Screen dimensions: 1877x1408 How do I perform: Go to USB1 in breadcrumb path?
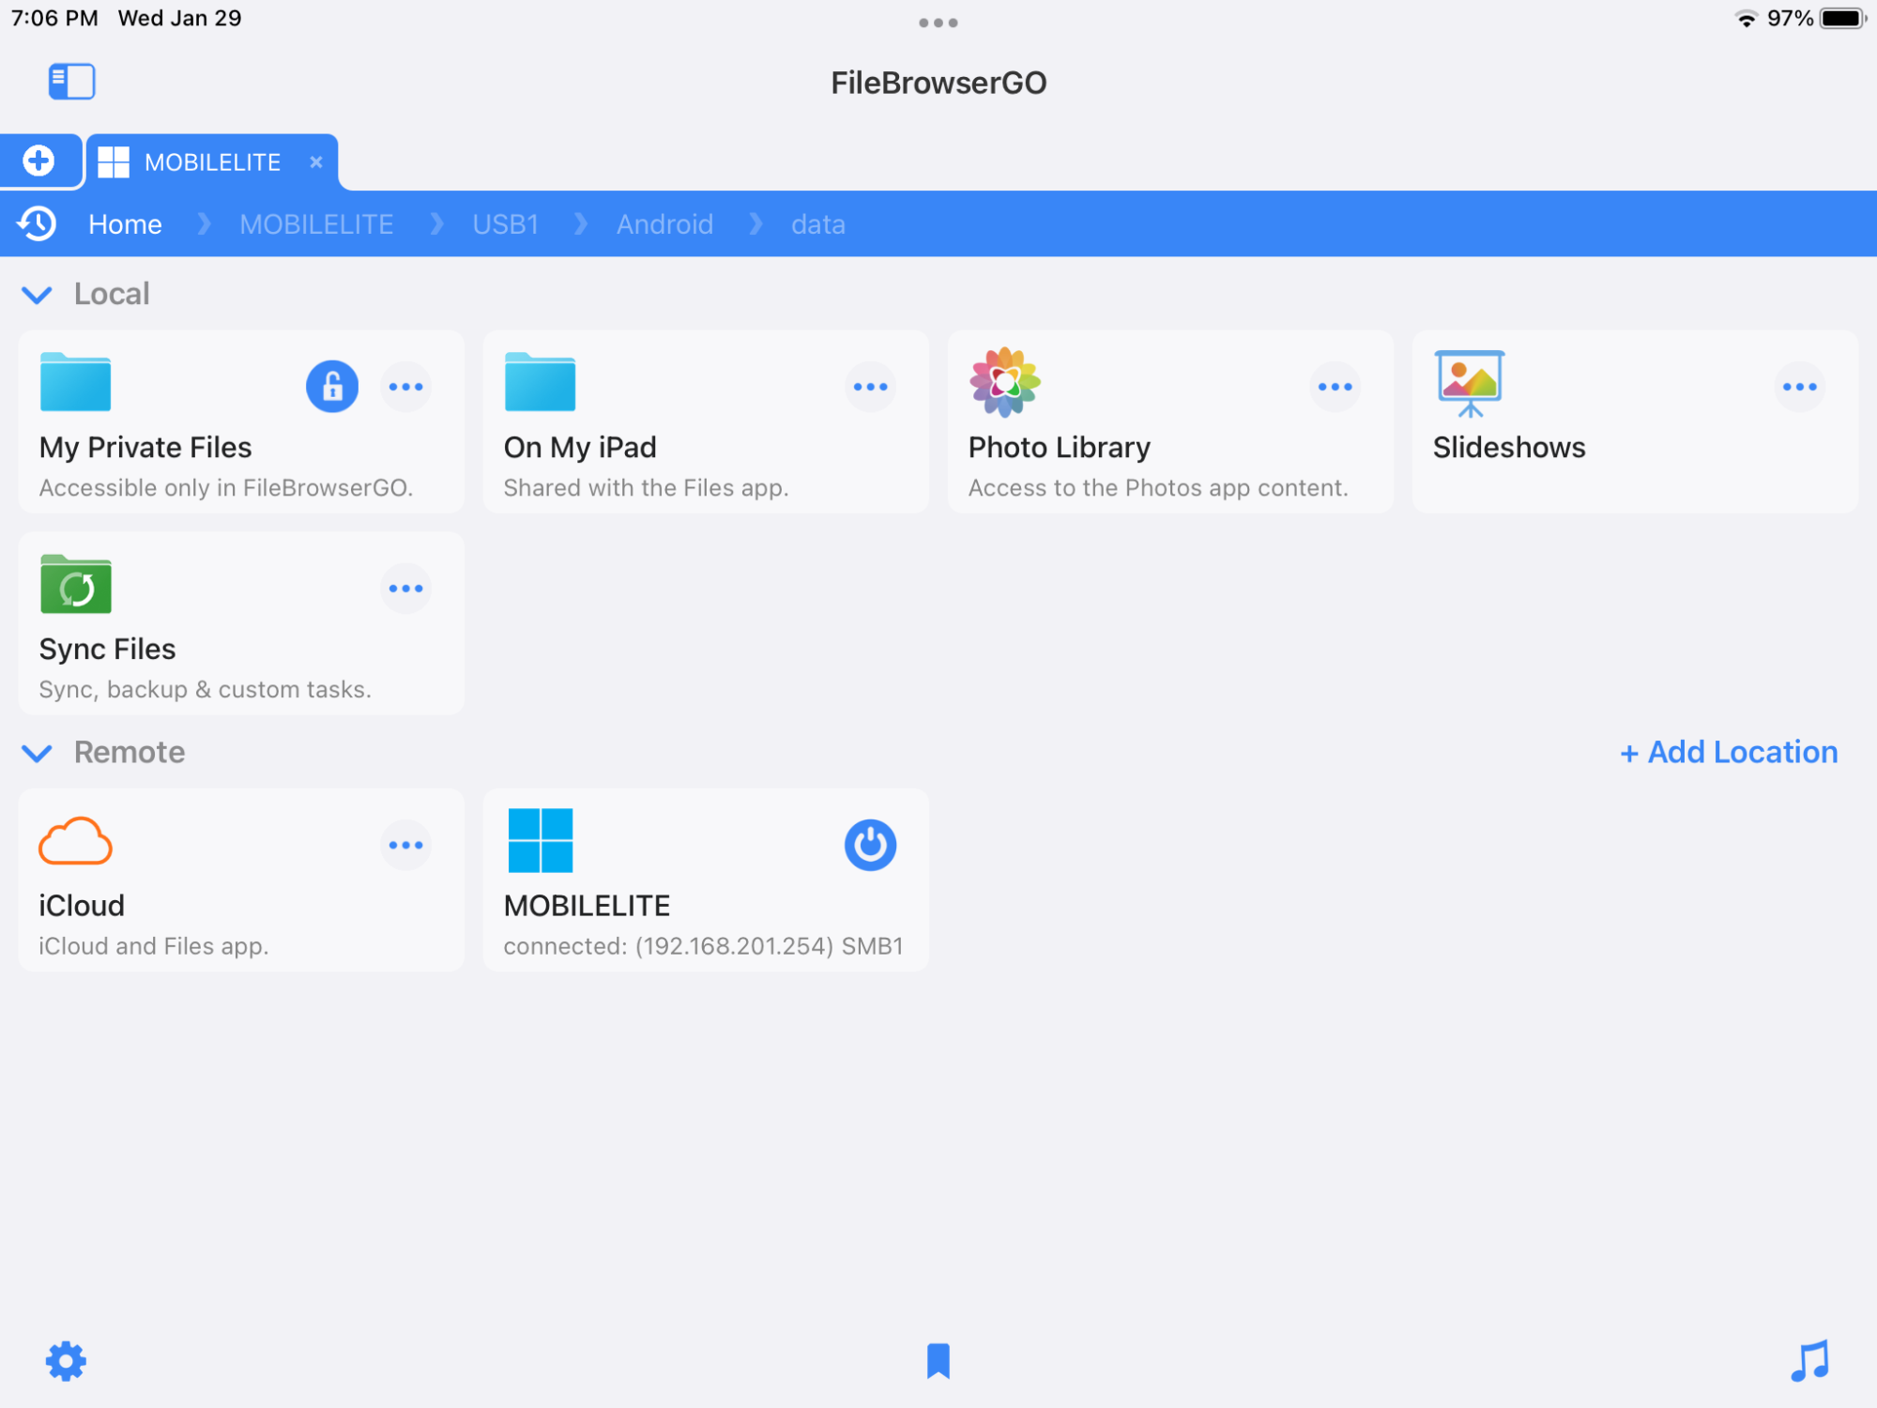tap(505, 224)
